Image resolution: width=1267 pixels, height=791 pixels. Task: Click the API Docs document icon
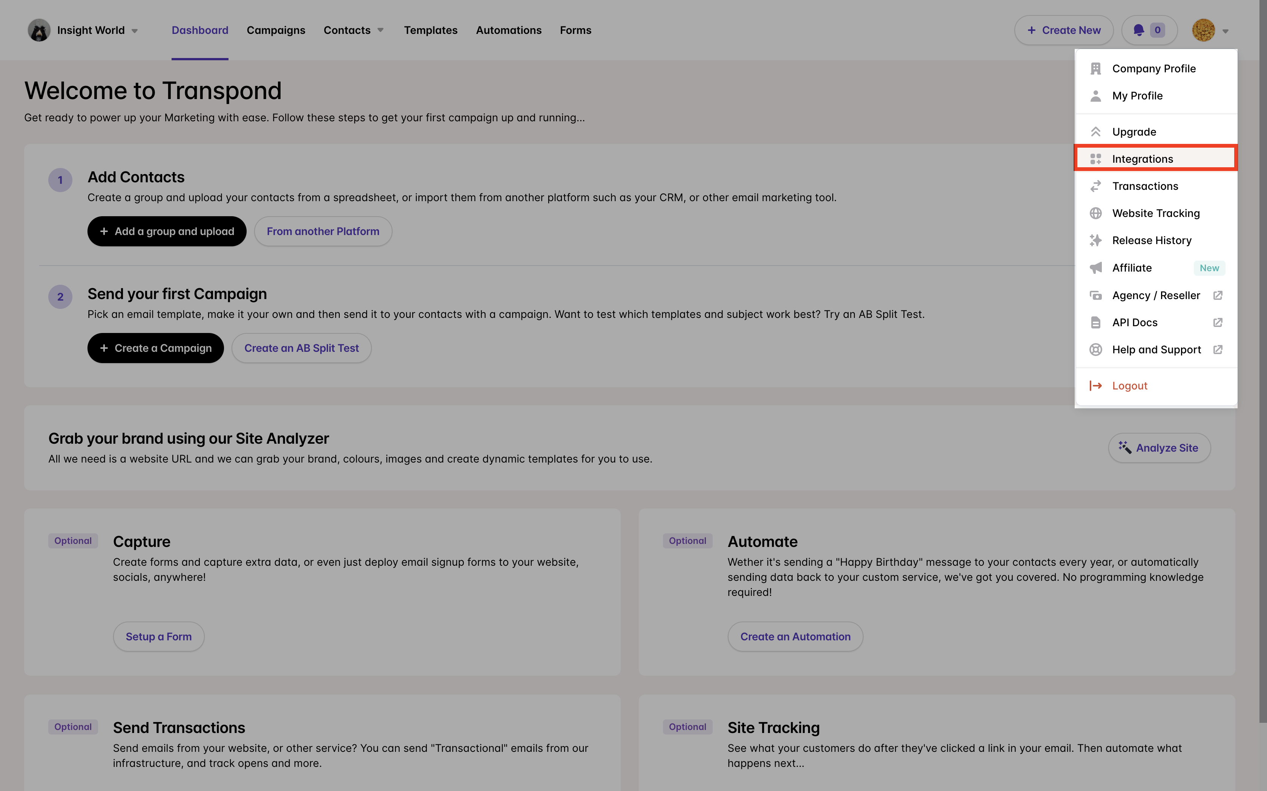point(1095,323)
